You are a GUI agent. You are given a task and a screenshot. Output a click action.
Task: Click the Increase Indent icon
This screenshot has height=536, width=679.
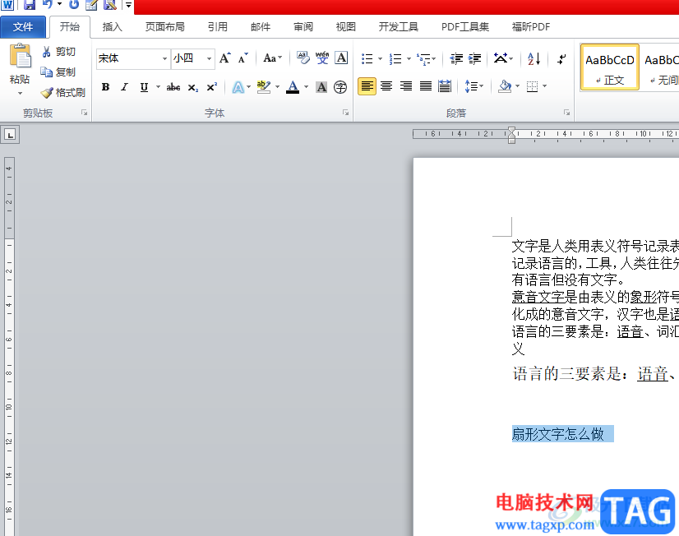click(474, 58)
